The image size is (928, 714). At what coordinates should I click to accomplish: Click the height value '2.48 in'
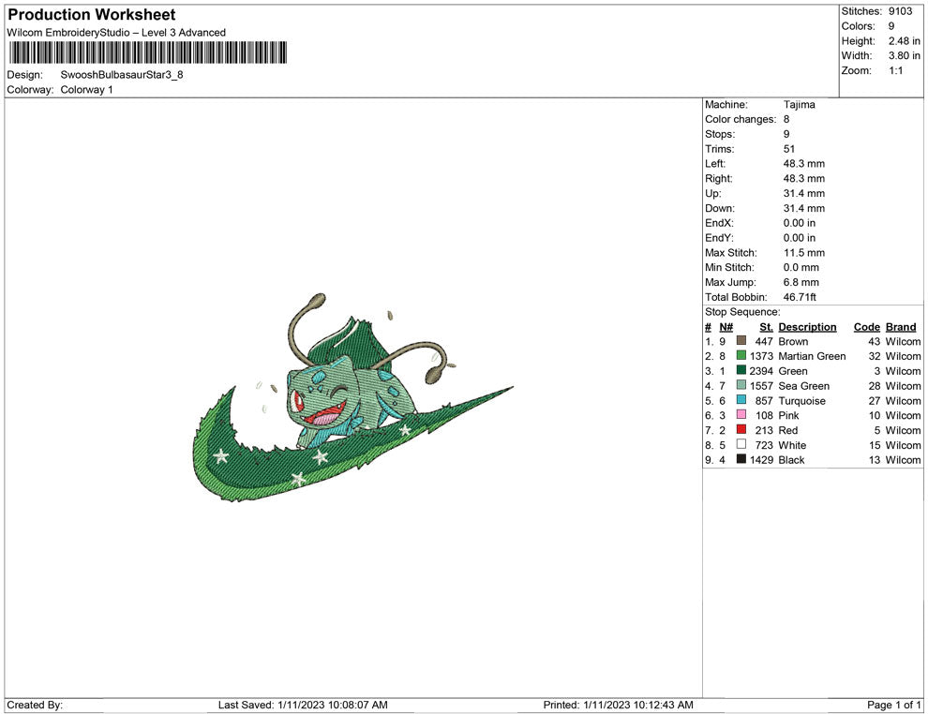pos(905,41)
